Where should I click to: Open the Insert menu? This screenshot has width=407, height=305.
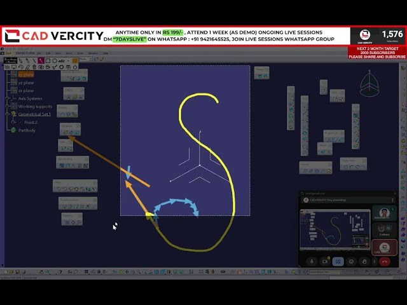(x=69, y=53)
